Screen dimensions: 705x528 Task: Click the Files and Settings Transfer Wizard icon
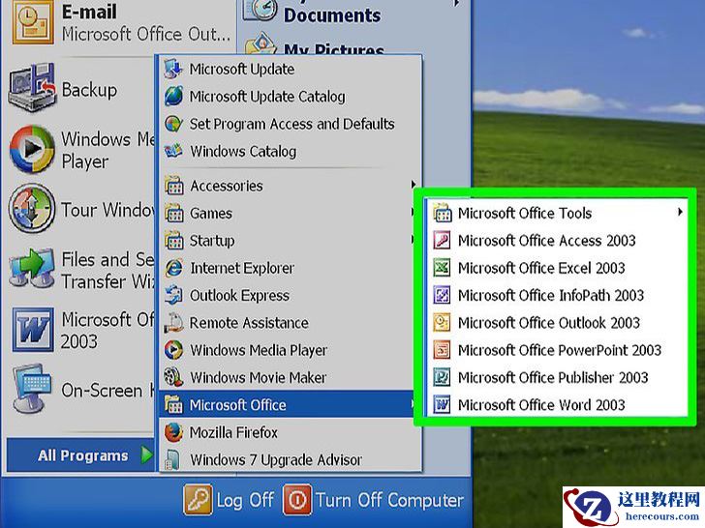32,268
